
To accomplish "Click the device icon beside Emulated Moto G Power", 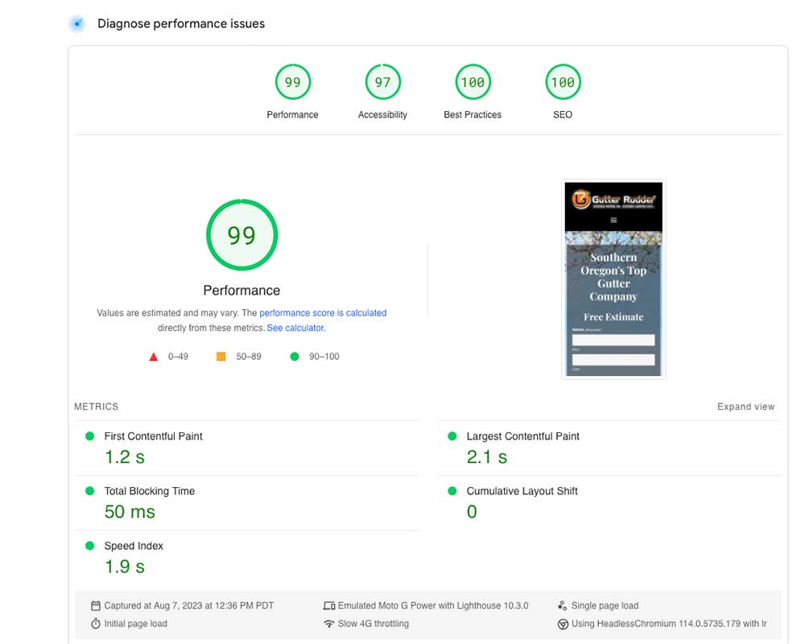I will pyautogui.click(x=328, y=606).
